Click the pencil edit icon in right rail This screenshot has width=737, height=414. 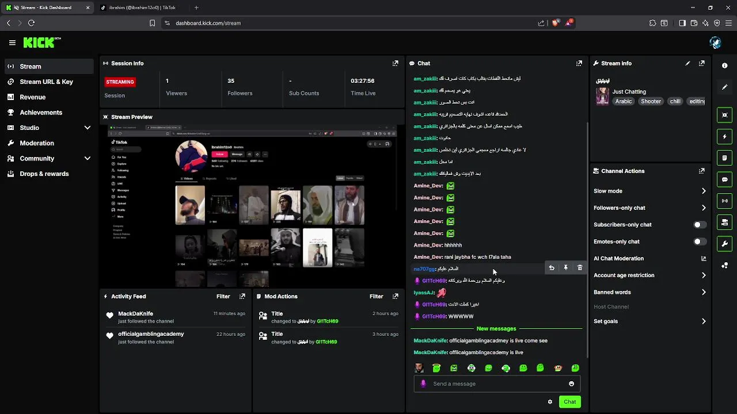[x=724, y=87]
